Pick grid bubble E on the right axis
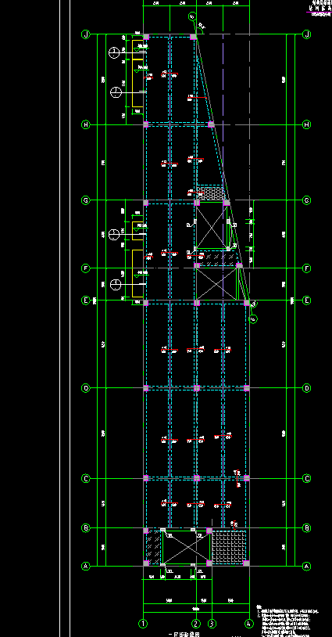 tap(307, 301)
